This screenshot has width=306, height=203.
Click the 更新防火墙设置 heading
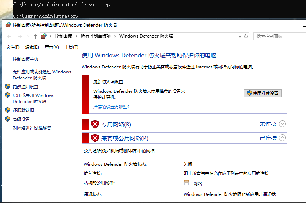tap(108, 82)
